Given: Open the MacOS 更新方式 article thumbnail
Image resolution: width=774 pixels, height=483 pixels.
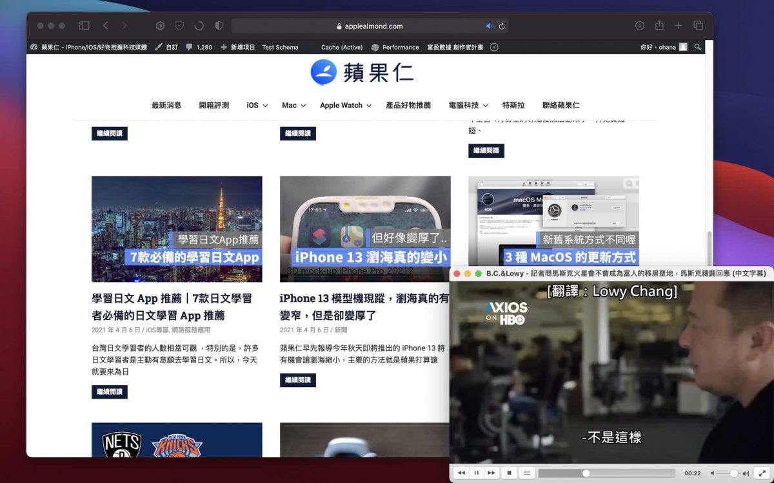Looking at the screenshot, I should pos(553,220).
